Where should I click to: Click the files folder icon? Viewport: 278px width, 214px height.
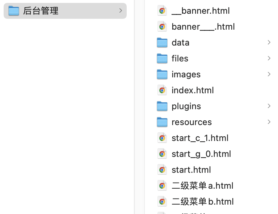162,59
